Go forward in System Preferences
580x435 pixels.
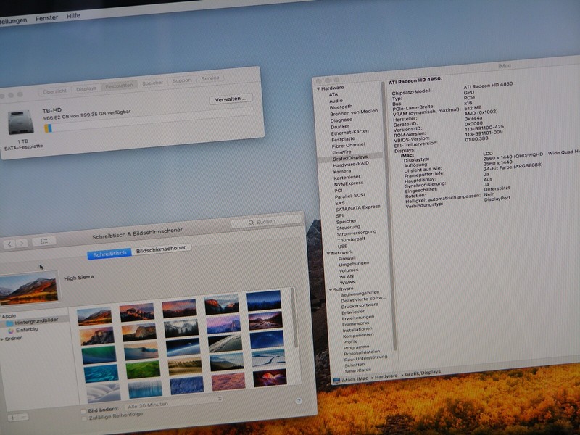click(22, 243)
